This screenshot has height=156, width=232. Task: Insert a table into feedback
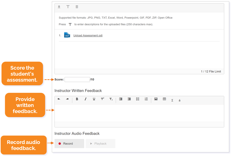coord(164,99)
